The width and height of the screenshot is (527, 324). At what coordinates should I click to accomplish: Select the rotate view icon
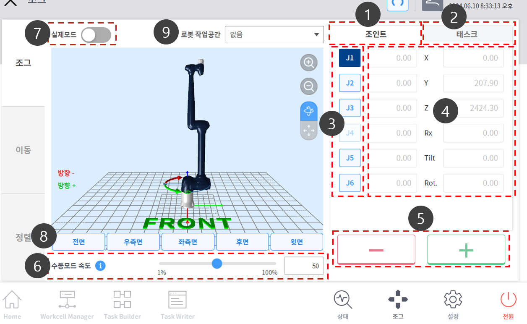pyautogui.click(x=309, y=111)
